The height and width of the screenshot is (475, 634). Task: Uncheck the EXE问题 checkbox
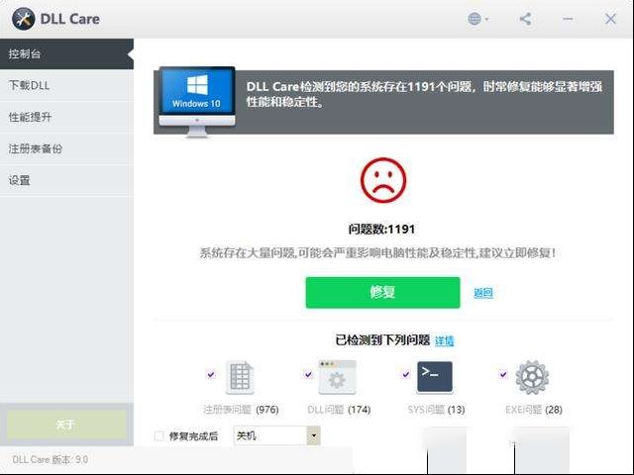pyautogui.click(x=503, y=374)
